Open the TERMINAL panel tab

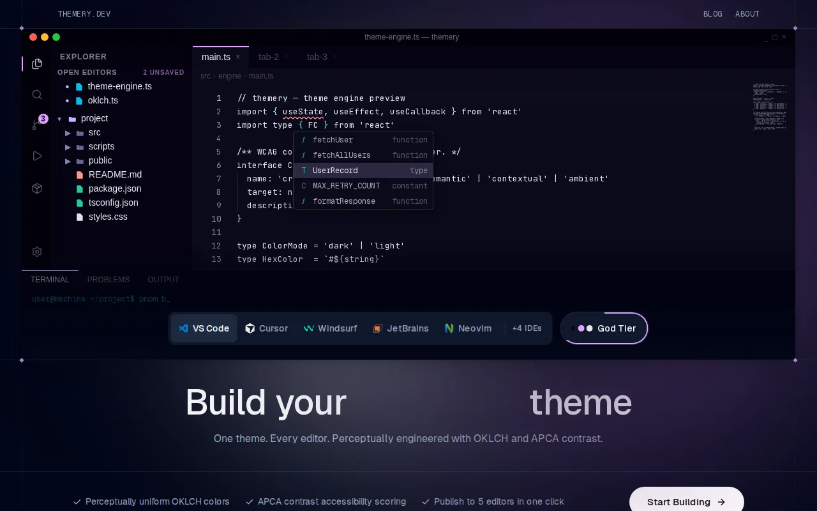coord(50,280)
